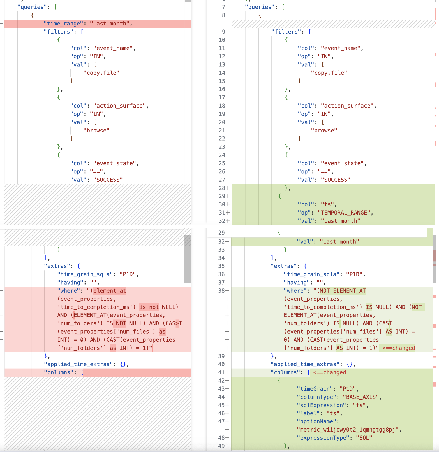This screenshot has height=452, width=439.
Task: Click the "<==changed" marker after the where clause
Action: (398, 348)
